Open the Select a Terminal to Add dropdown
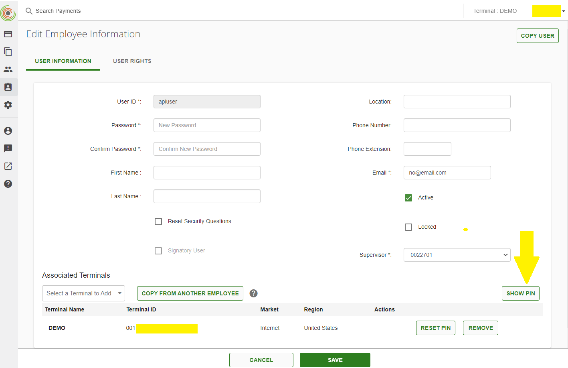This screenshot has width=568, height=368. tap(83, 293)
